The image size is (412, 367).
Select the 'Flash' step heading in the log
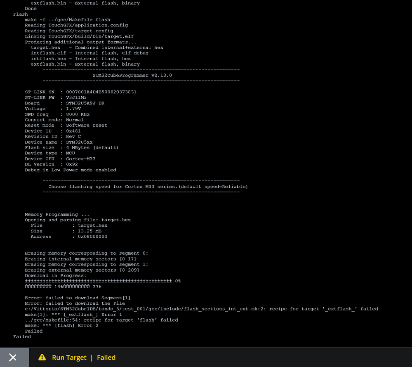pyautogui.click(x=21, y=14)
